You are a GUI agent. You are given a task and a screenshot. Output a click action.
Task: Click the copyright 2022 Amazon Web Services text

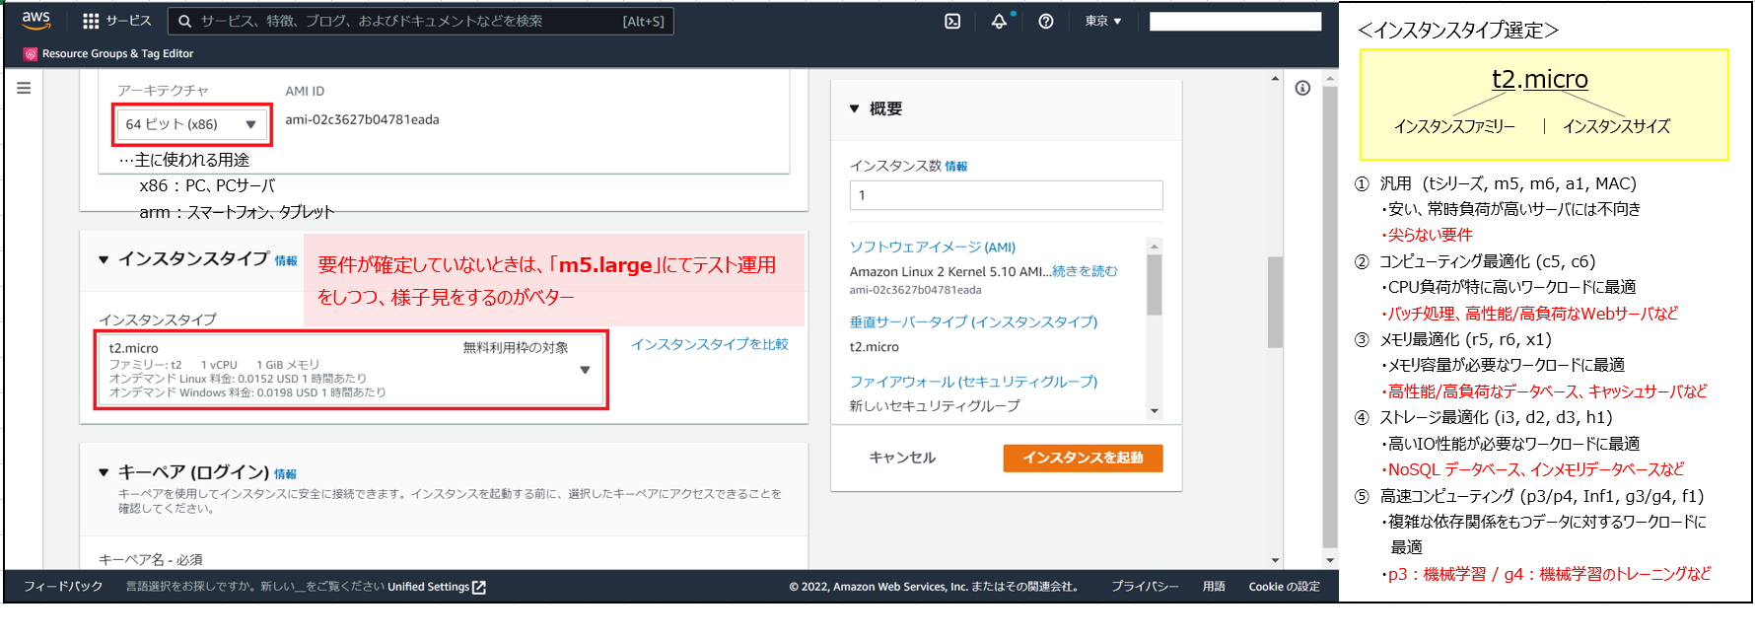(934, 587)
